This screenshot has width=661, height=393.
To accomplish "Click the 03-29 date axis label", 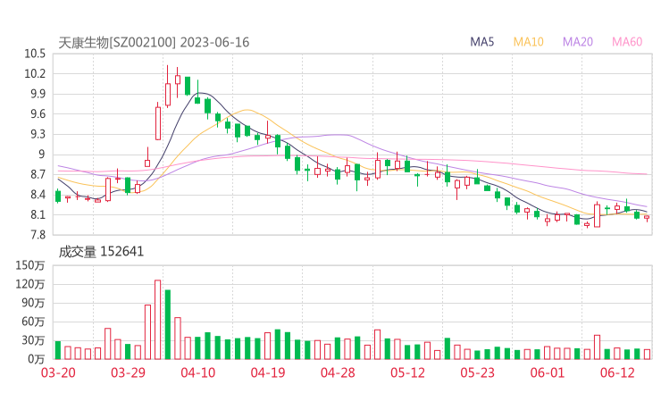I will (x=128, y=372).
